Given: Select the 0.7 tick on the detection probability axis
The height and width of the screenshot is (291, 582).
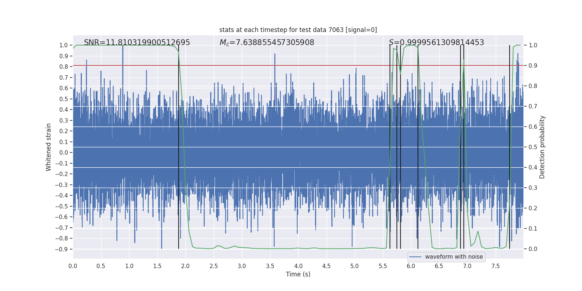Looking at the screenshot, I should [533, 106].
